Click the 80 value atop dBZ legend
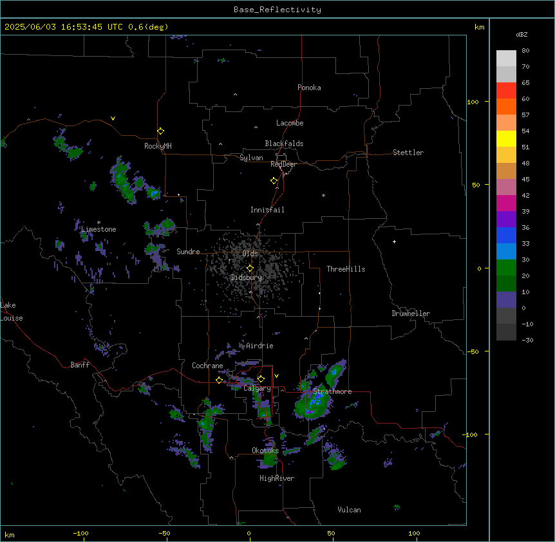555x542 pixels. pos(525,51)
